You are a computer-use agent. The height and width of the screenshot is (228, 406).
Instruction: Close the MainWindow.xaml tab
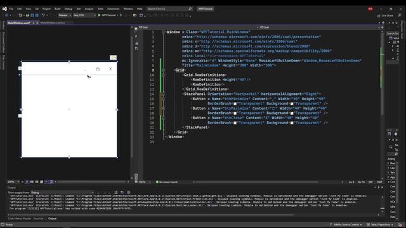(37, 23)
